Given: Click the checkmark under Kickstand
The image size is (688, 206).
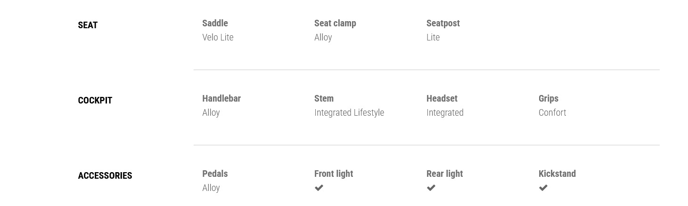Looking at the screenshot, I should click(543, 188).
